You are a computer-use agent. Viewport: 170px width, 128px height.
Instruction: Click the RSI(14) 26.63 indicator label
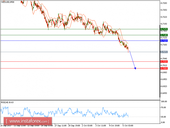7,102
